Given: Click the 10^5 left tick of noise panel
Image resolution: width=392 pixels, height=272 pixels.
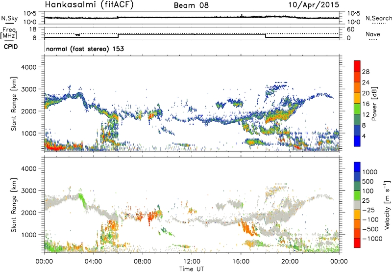Looking at the screenshot, I should point(30,14).
